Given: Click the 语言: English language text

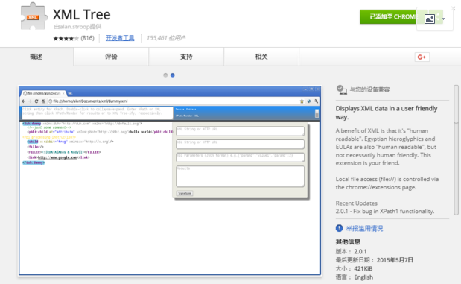Looking at the screenshot, I should [355, 277].
